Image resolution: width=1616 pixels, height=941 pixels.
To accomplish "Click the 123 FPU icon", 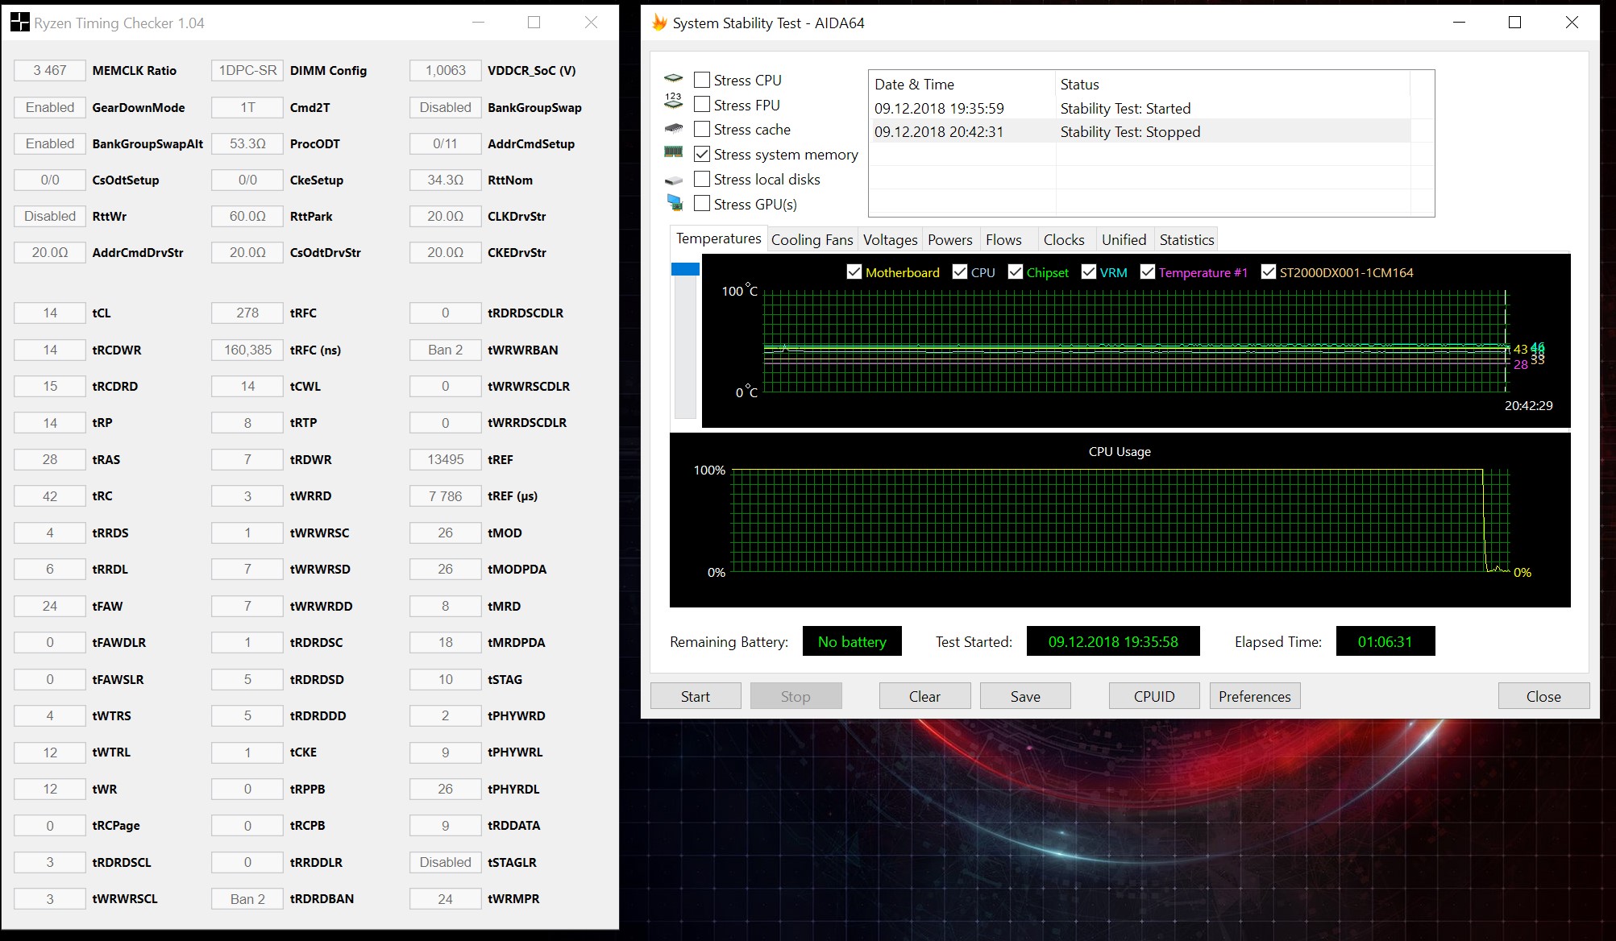I will tap(673, 102).
